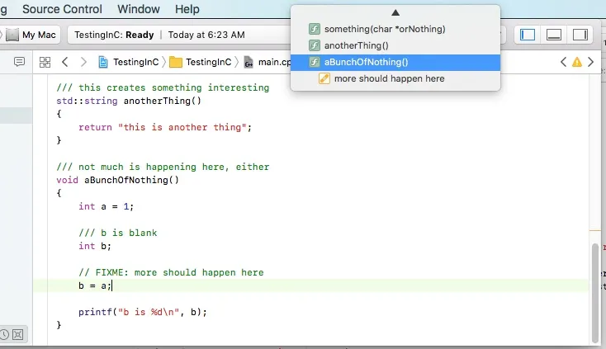Click the '// FIXME: more should happen here' comment
Screen dimensions: 606x349
(171, 272)
